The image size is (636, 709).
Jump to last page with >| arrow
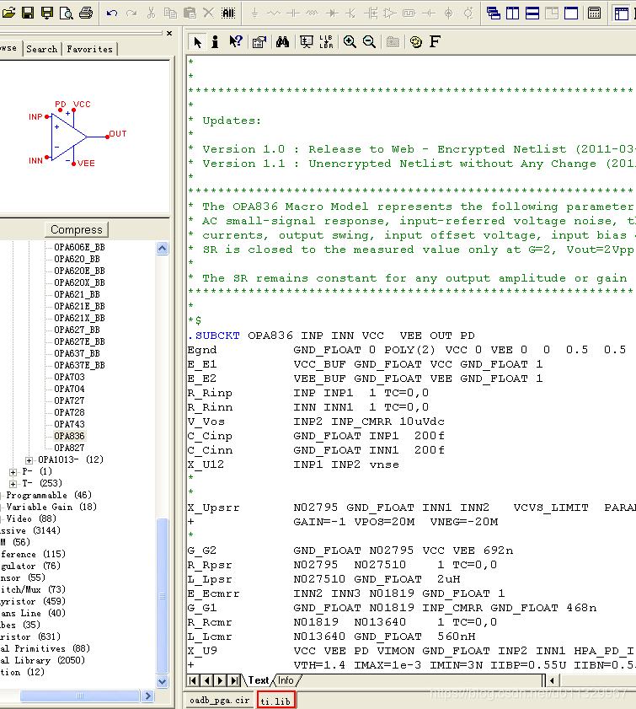point(234,680)
